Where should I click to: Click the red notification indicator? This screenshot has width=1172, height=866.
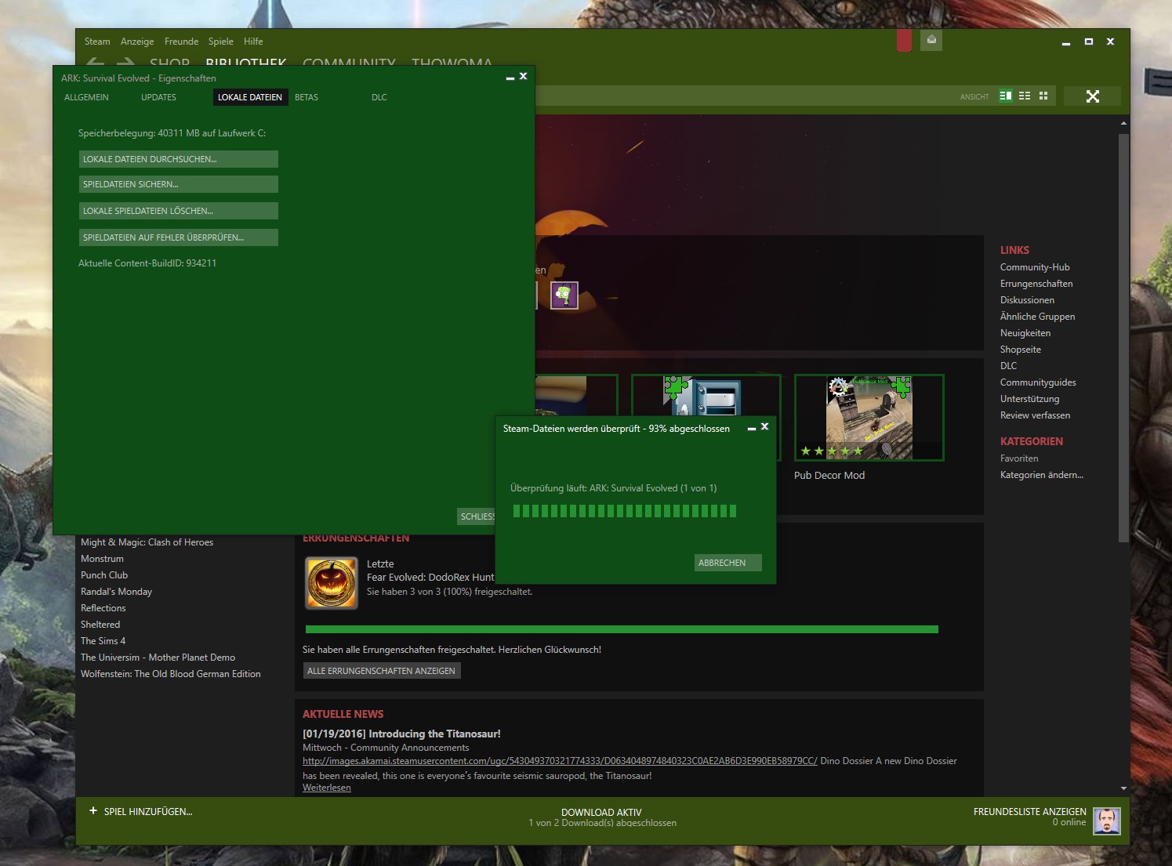pos(904,41)
